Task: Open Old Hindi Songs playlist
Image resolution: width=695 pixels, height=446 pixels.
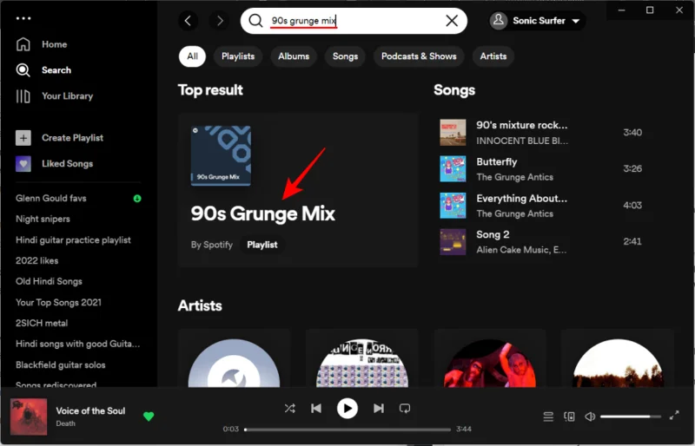Action: (x=49, y=282)
